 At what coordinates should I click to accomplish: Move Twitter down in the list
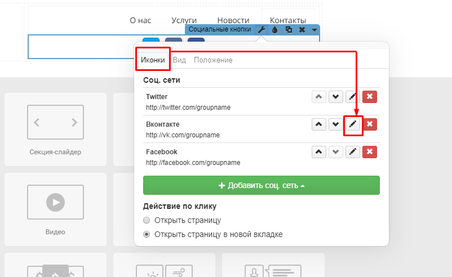click(336, 97)
